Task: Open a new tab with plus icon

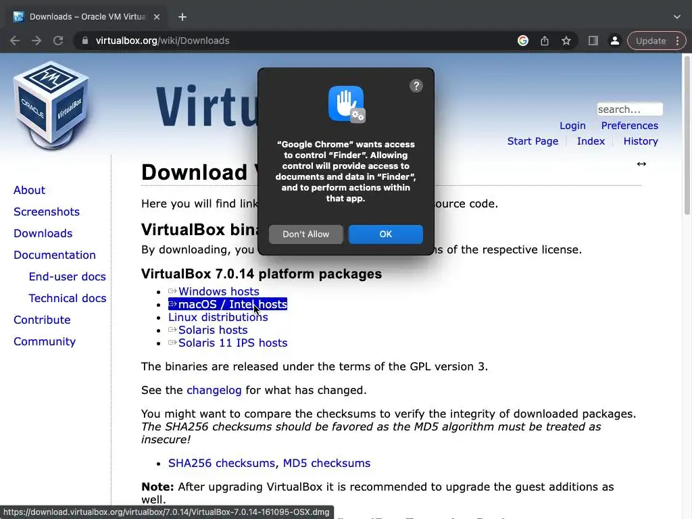Action: pos(182,17)
